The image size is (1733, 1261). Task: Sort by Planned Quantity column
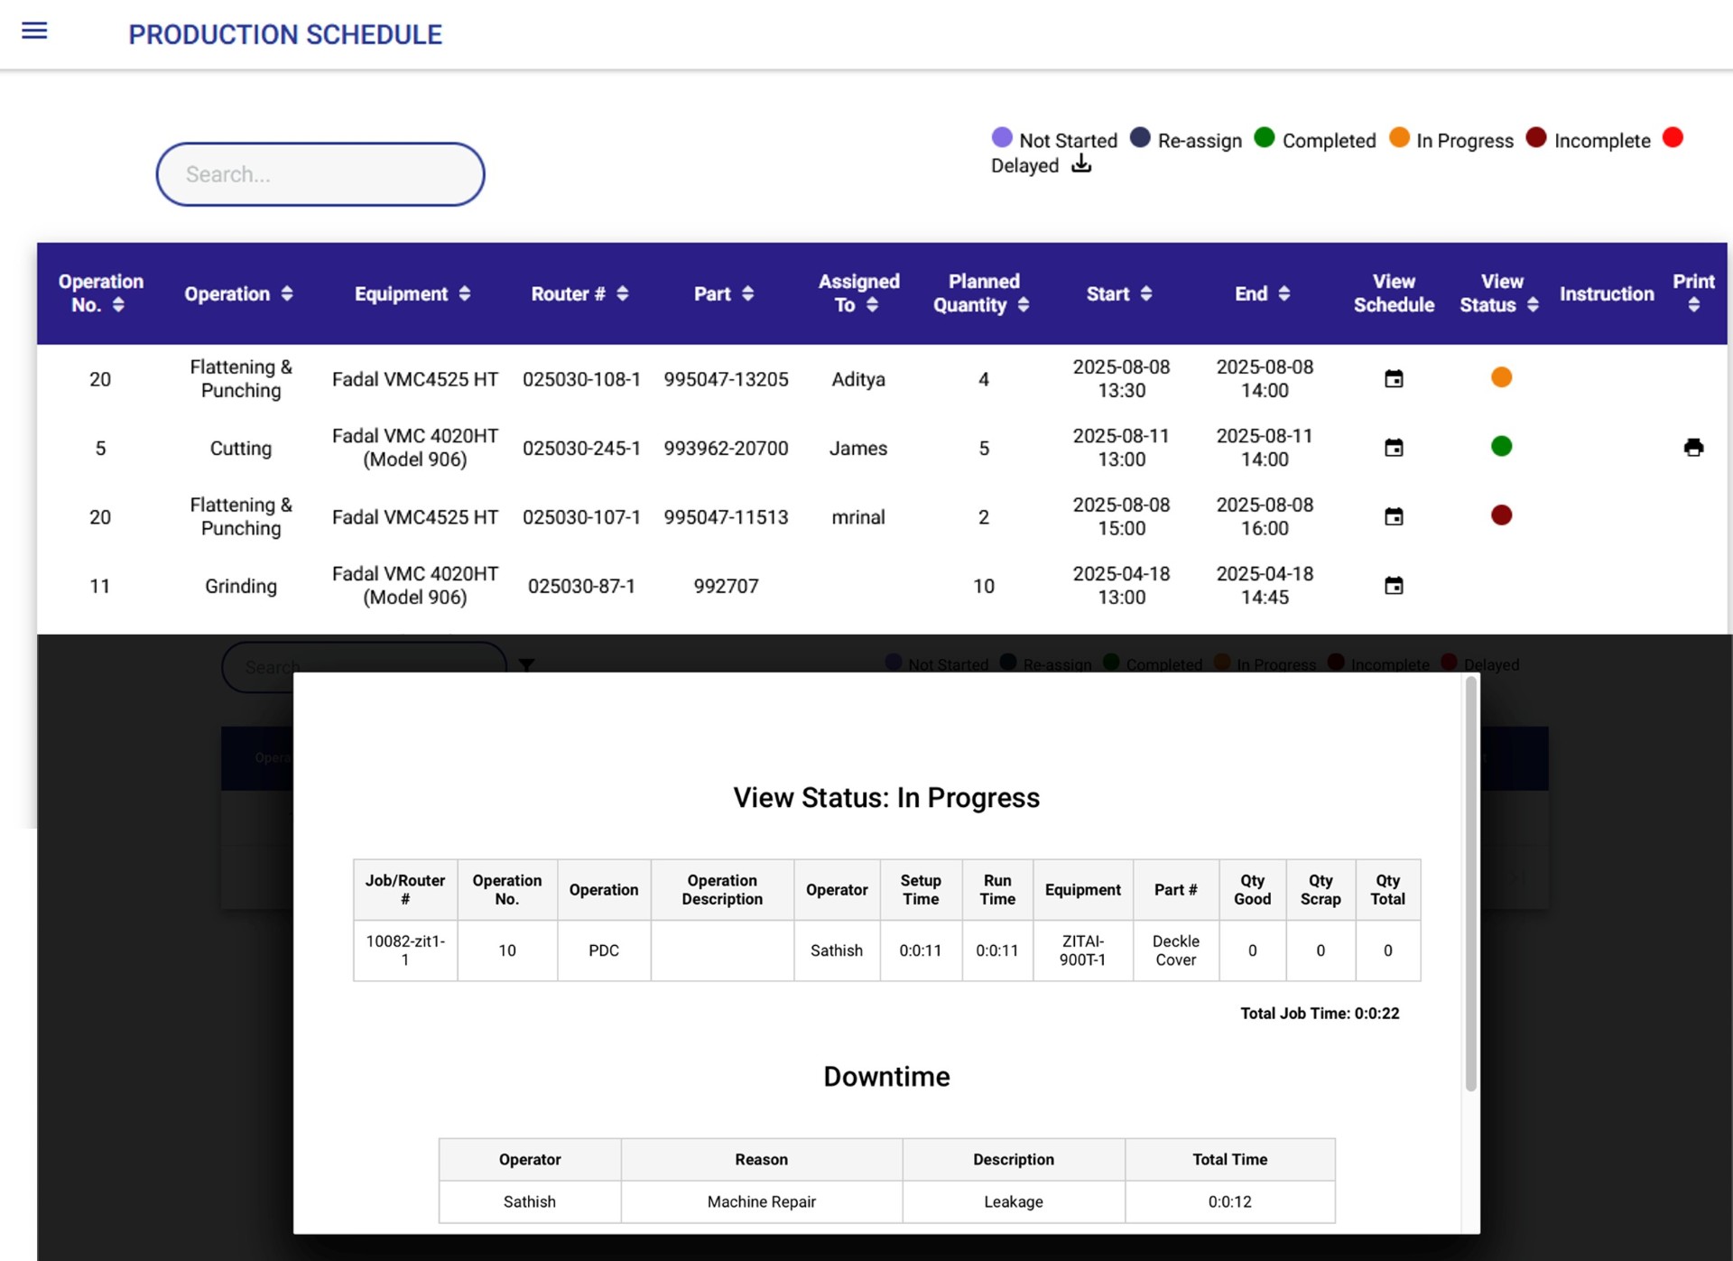click(x=983, y=293)
